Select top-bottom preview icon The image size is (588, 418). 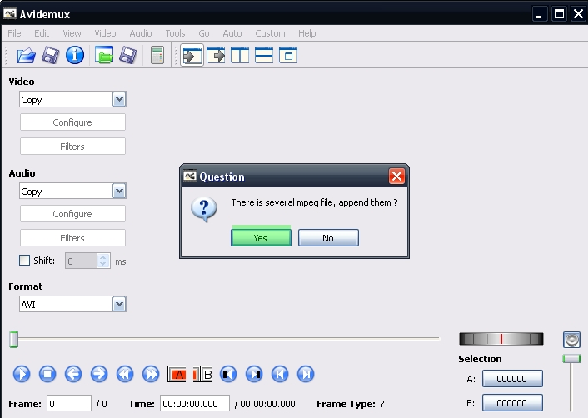264,56
